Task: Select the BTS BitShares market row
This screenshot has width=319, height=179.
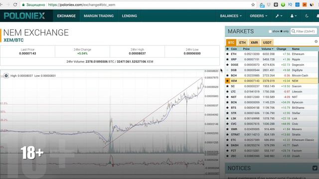Action: click(x=272, y=108)
